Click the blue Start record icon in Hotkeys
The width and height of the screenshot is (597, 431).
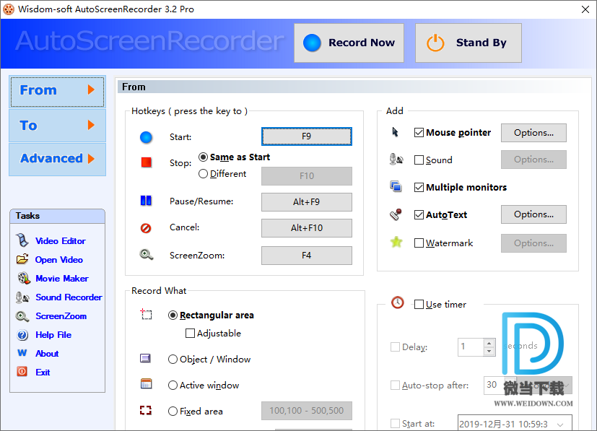point(146,137)
